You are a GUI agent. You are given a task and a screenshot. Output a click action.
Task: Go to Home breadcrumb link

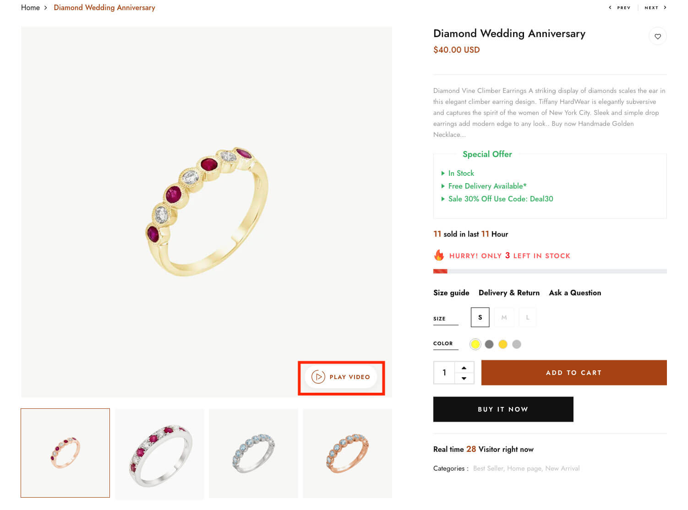(x=30, y=8)
